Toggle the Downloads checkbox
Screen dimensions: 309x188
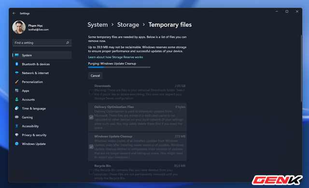(x=91, y=92)
